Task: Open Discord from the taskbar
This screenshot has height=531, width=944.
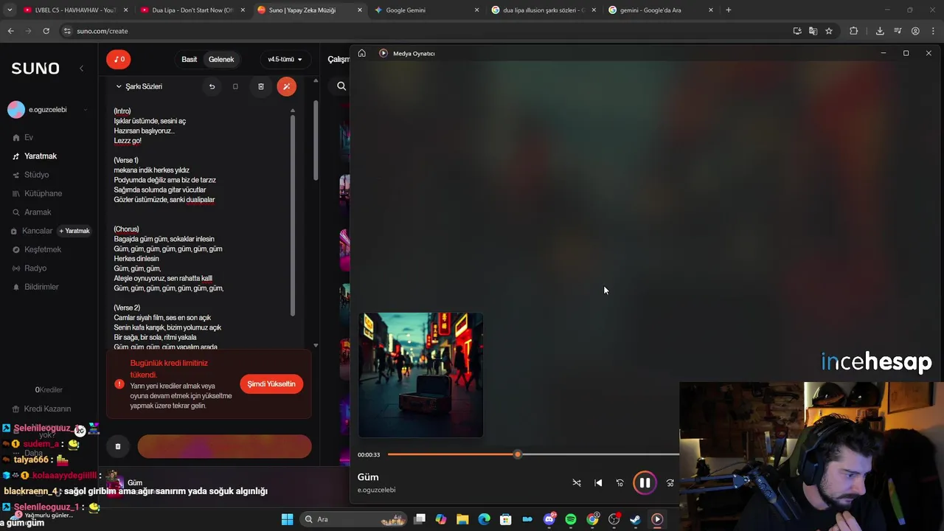Action: coord(549,519)
